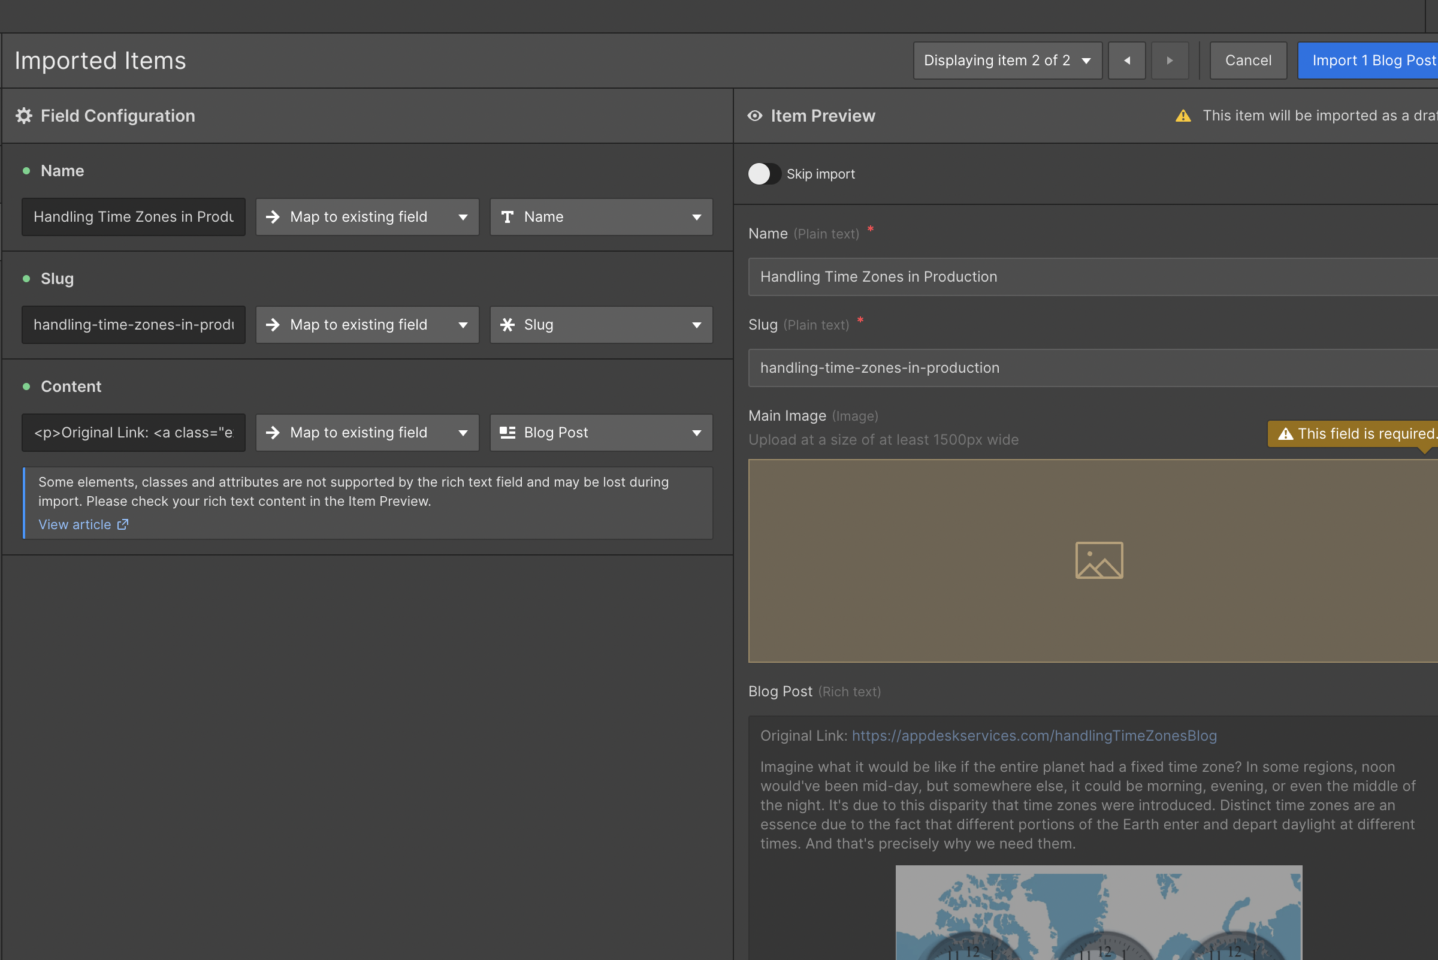Screen dimensions: 1438x960
Task: Open the Displaying item 2 of 2 dropdown
Action: [1007, 61]
